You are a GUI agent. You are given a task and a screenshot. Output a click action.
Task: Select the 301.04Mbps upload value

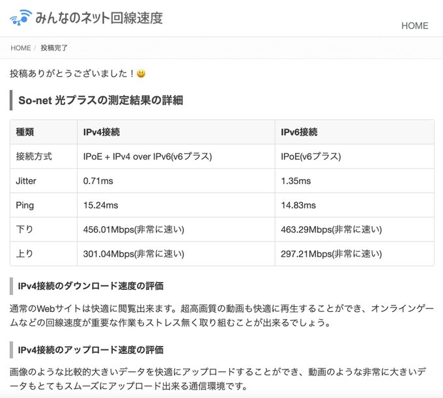[134, 254]
